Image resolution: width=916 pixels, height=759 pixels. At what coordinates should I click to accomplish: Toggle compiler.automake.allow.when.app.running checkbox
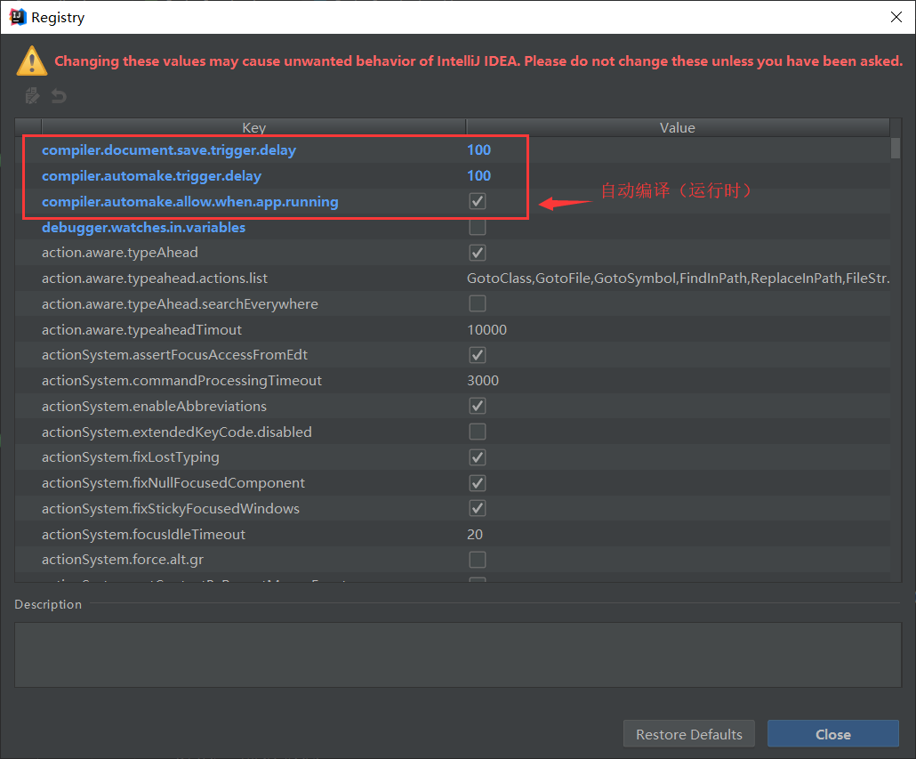click(x=478, y=201)
